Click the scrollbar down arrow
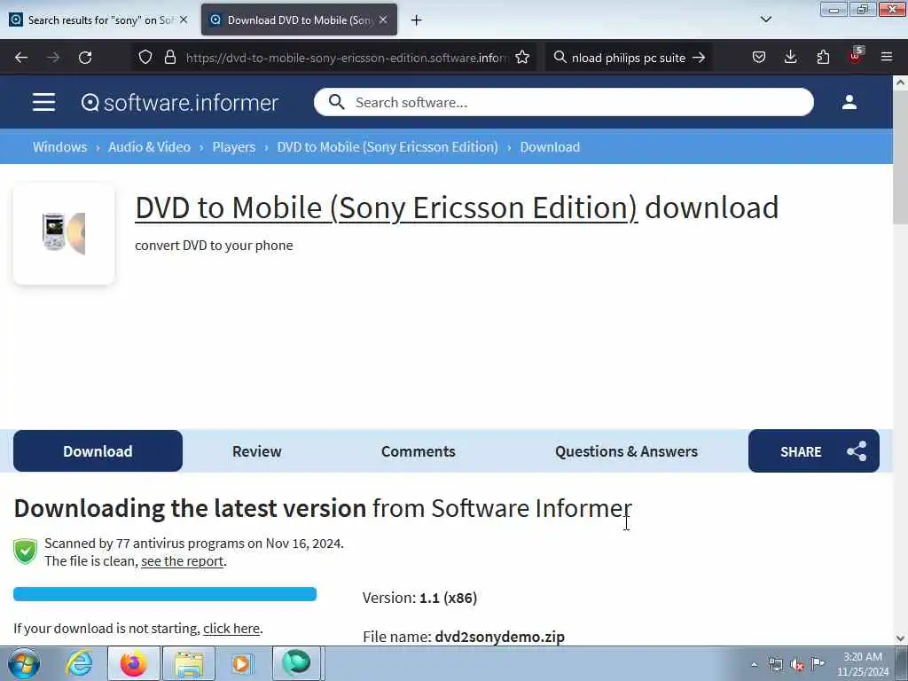 click(x=900, y=638)
